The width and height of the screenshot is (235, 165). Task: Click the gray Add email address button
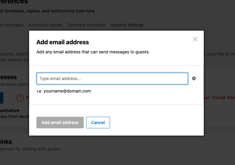[60, 123]
